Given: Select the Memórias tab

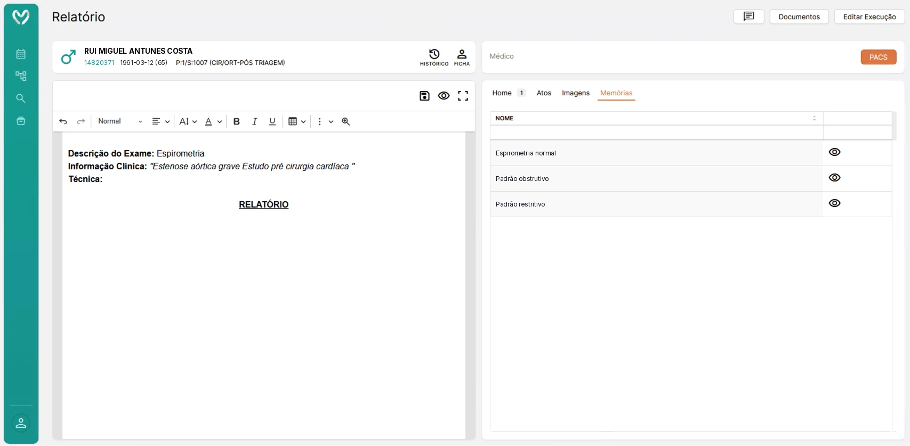Looking at the screenshot, I should click(616, 93).
